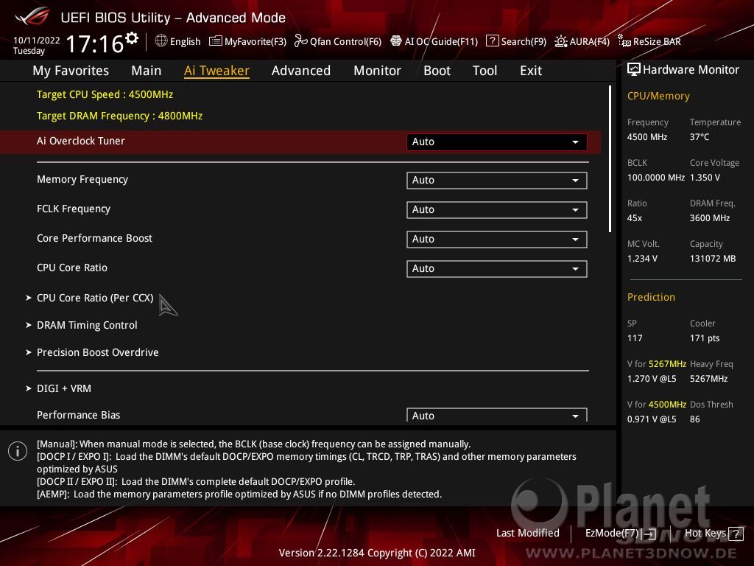Open Qfan Control(F6) label
The height and width of the screenshot is (566, 754).
pyautogui.click(x=346, y=42)
